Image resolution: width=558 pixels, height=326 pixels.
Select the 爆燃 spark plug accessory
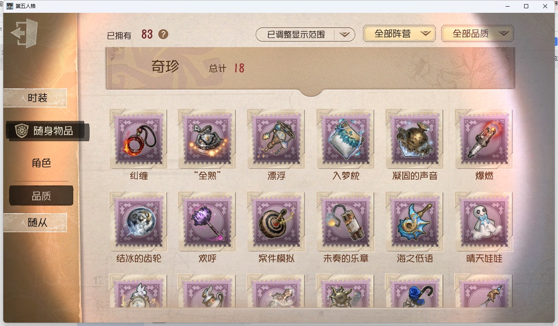point(484,139)
